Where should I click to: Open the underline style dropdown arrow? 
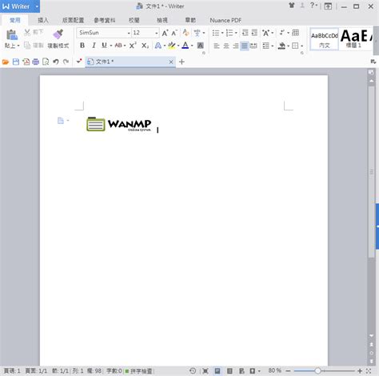point(111,46)
